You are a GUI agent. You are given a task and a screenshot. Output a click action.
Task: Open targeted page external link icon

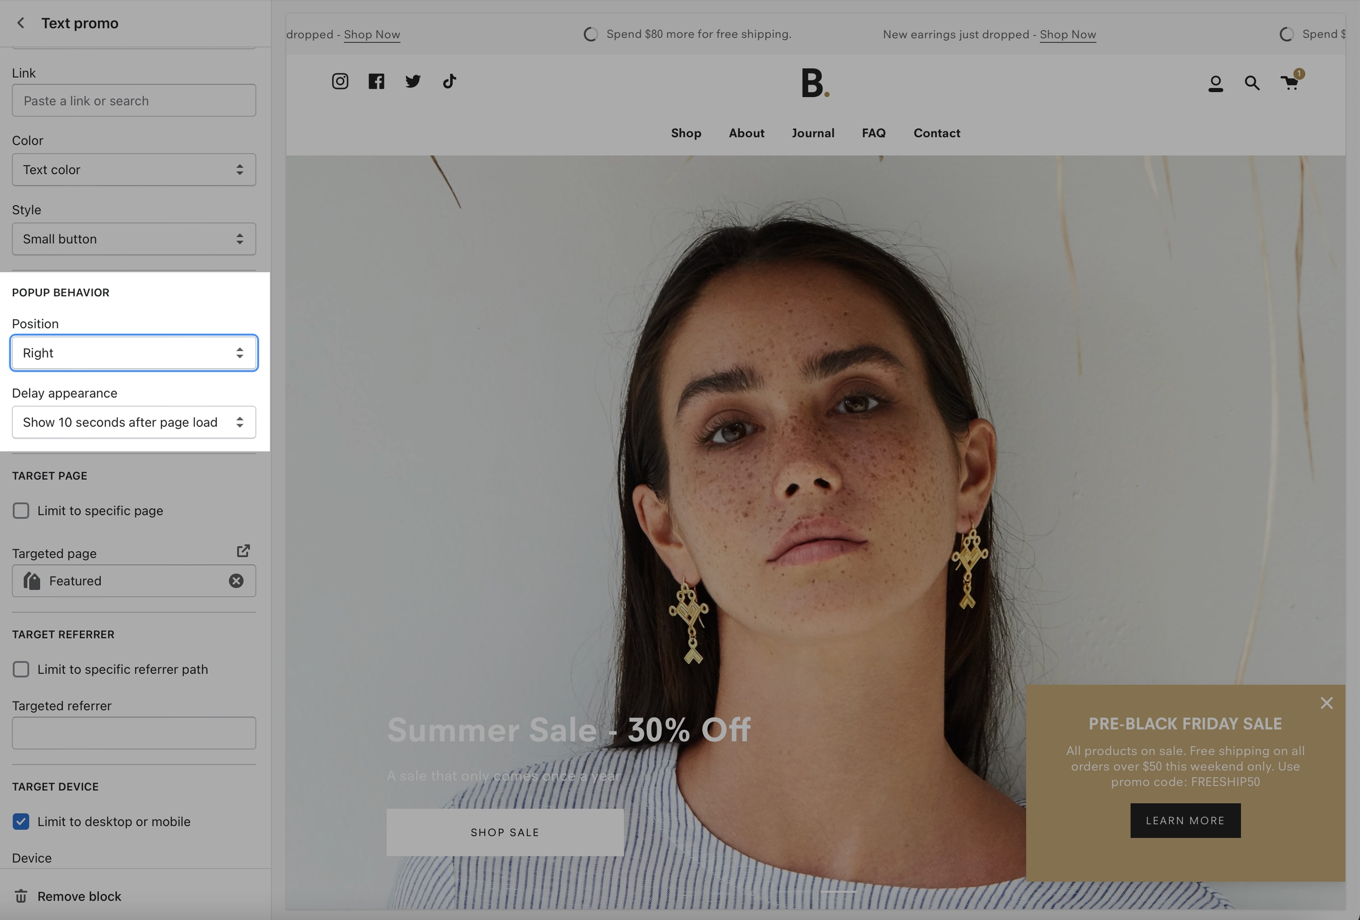click(243, 551)
